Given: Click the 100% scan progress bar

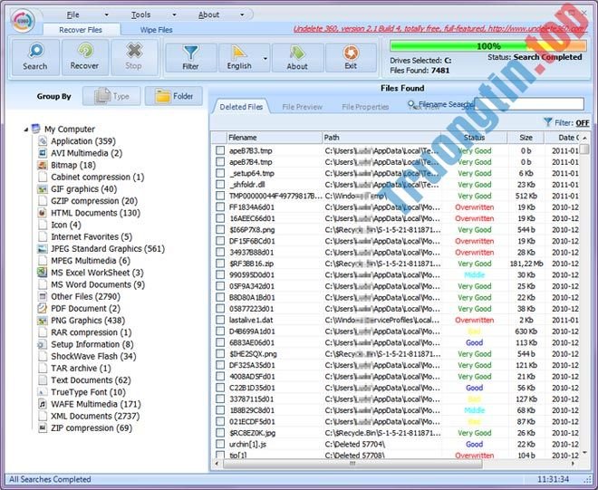Looking at the screenshot, I should 488,46.
